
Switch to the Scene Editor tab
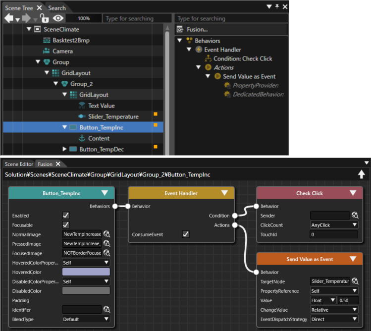coord(19,164)
